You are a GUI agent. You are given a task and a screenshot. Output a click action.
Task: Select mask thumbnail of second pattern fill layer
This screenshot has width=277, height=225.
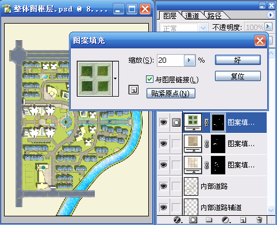(x=218, y=144)
